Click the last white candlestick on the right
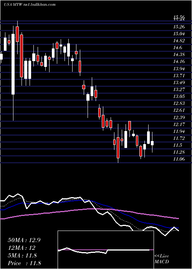This screenshot has width=192, height=269. (x=152, y=143)
